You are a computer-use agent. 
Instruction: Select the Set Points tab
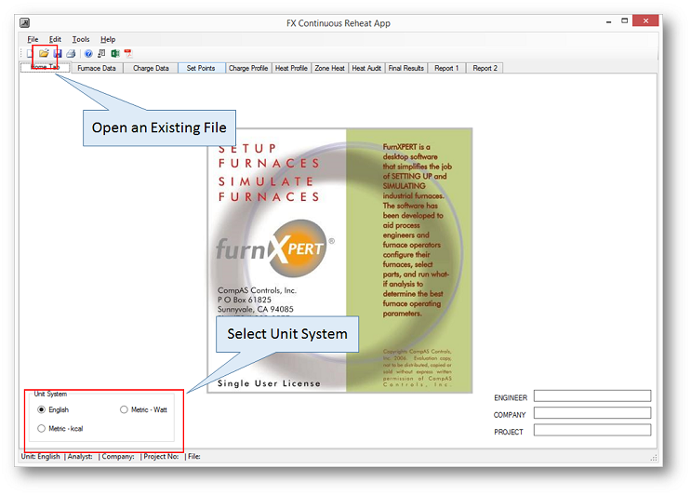[201, 68]
